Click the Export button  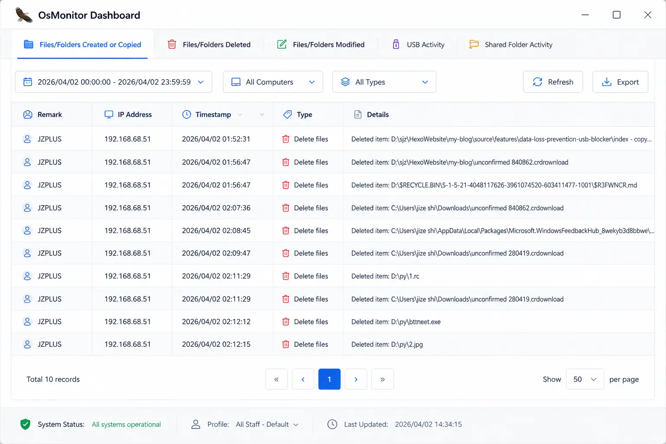620,82
